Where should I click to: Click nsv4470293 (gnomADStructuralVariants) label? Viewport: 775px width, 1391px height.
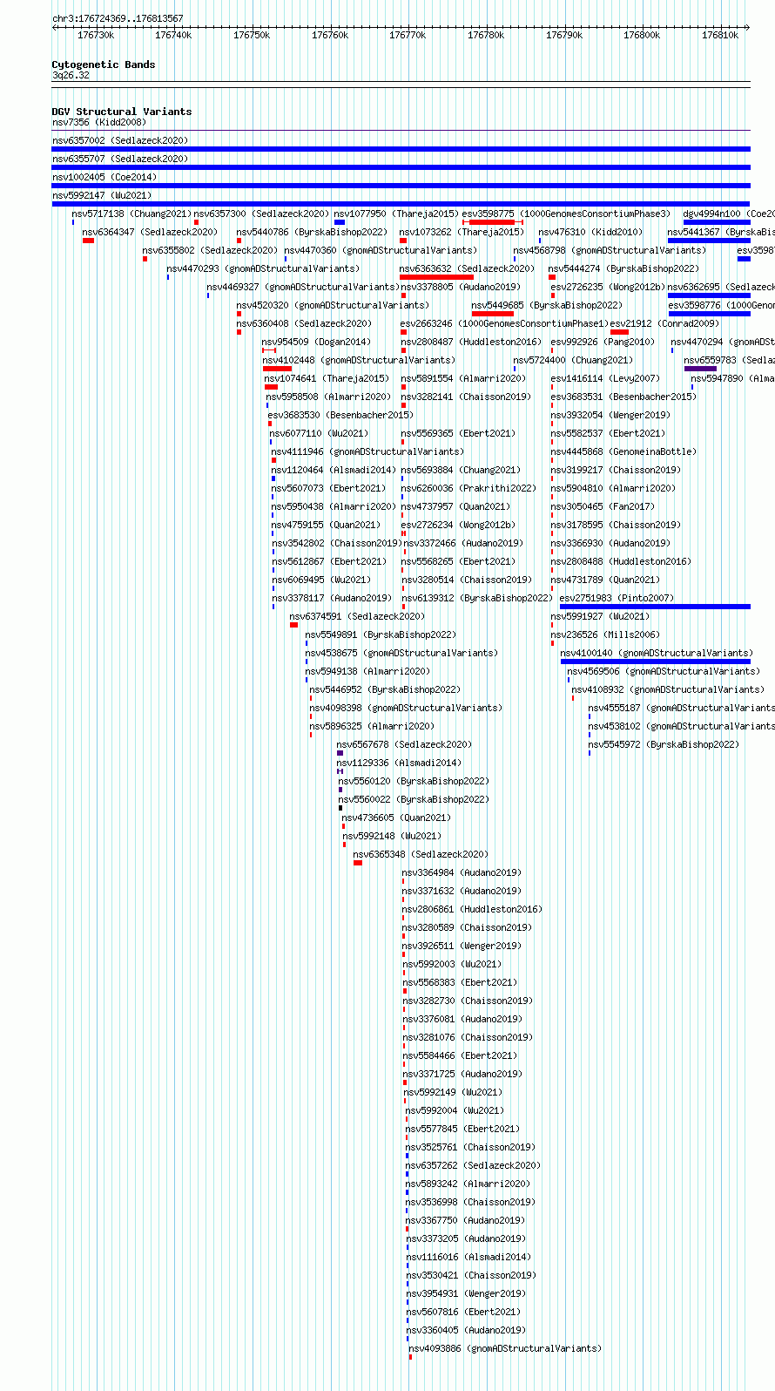click(x=263, y=269)
